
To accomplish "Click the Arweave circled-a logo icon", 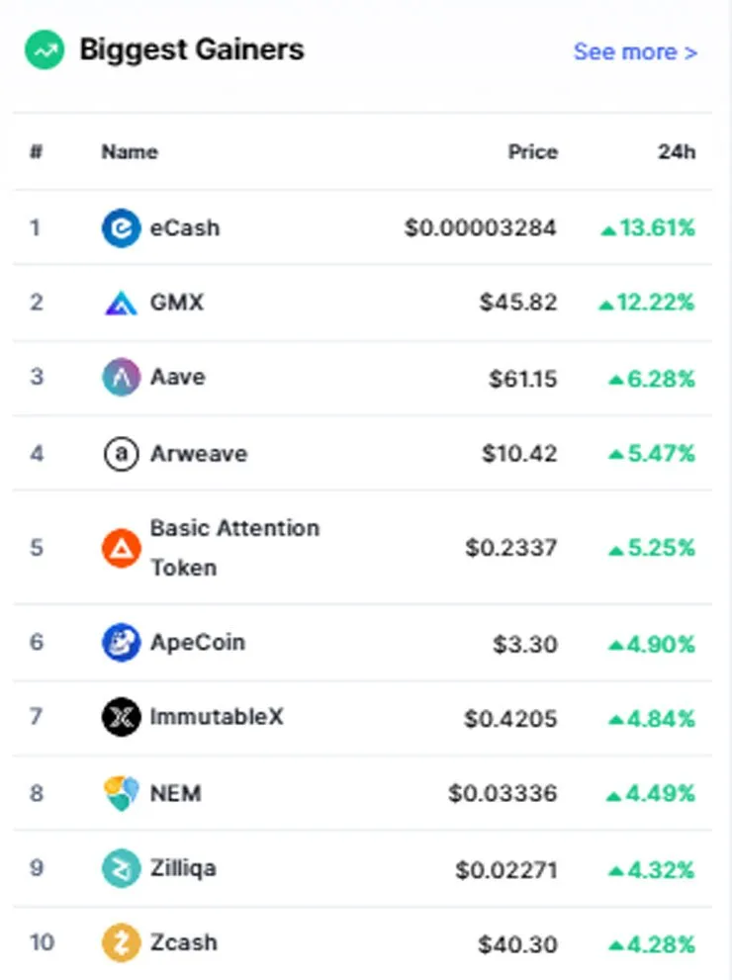I will click(122, 453).
